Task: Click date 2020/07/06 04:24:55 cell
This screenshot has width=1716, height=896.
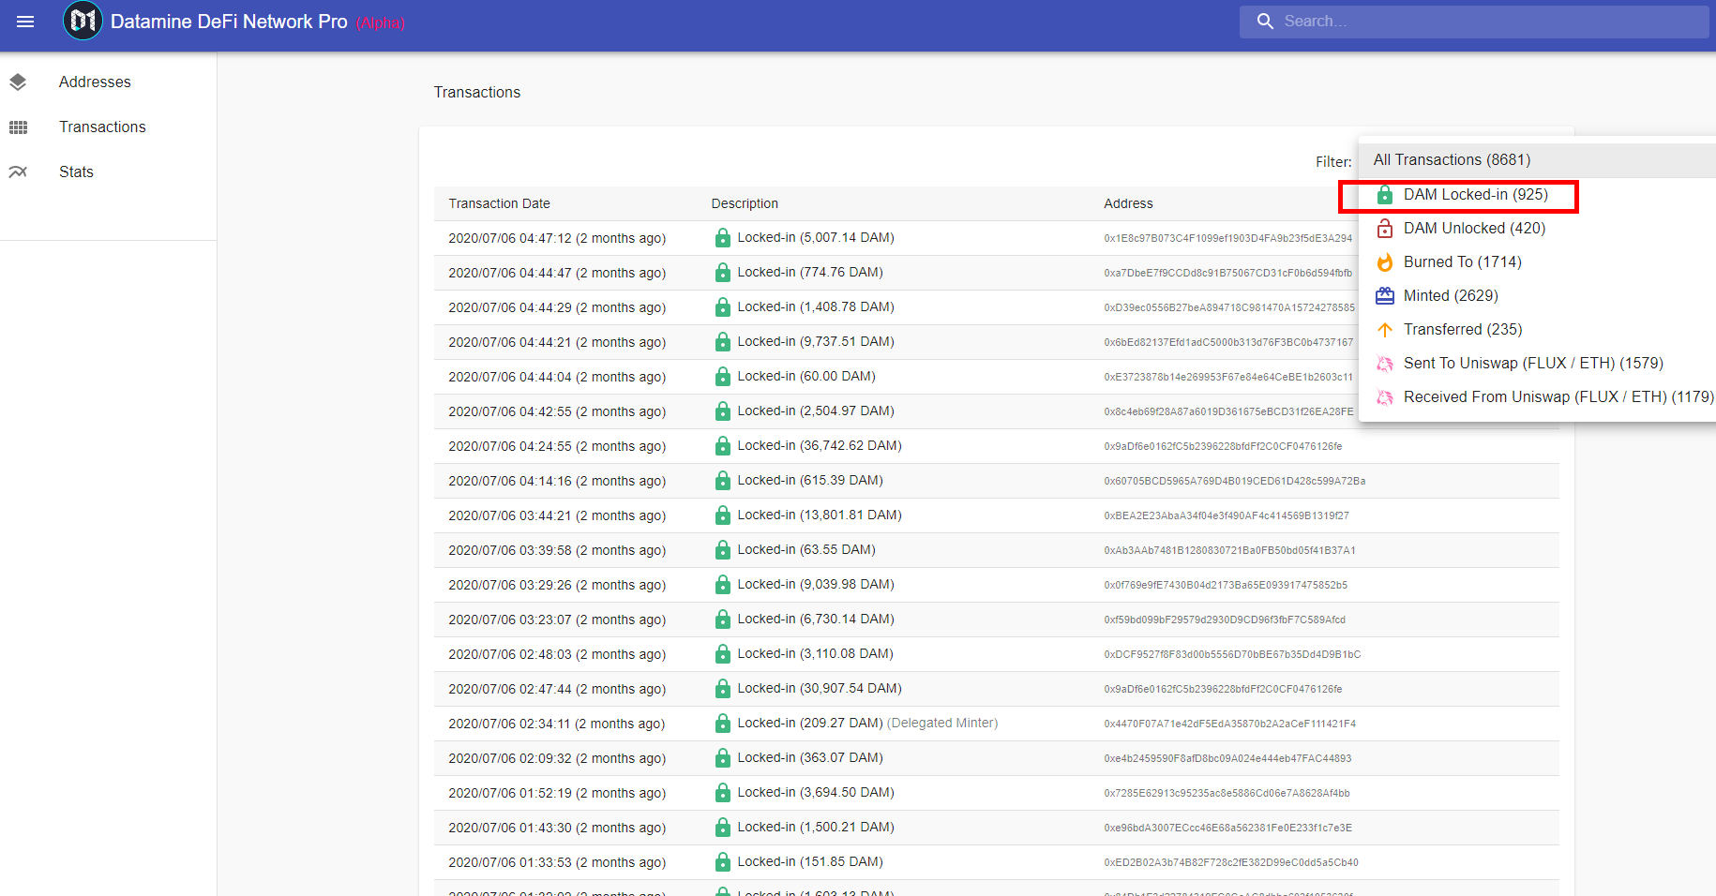Action: click(x=557, y=447)
